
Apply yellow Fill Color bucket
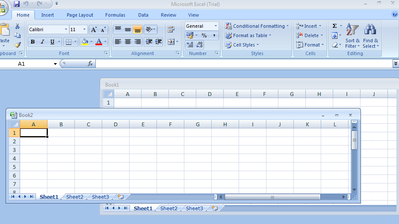pyautogui.click(x=85, y=42)
